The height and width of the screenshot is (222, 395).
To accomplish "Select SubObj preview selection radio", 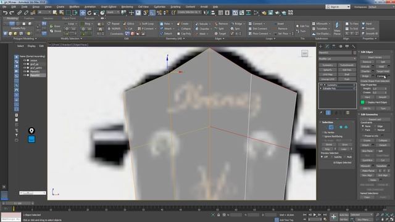I will pyautogui.click(x=332, y=157).
